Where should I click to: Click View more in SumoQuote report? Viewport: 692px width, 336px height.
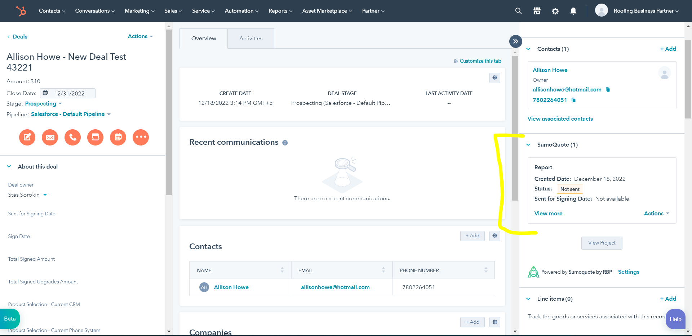[548, 214]
